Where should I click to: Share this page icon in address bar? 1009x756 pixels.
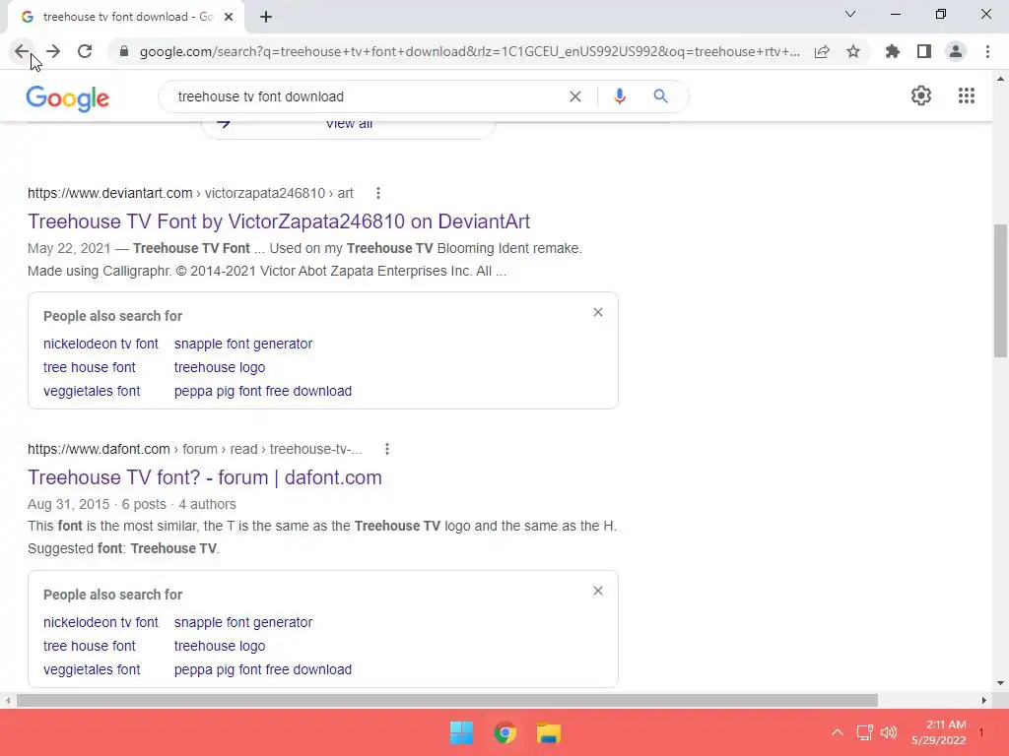tap(822, 51)
